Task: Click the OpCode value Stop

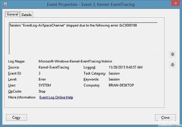Action: click(x=42, y=91)
